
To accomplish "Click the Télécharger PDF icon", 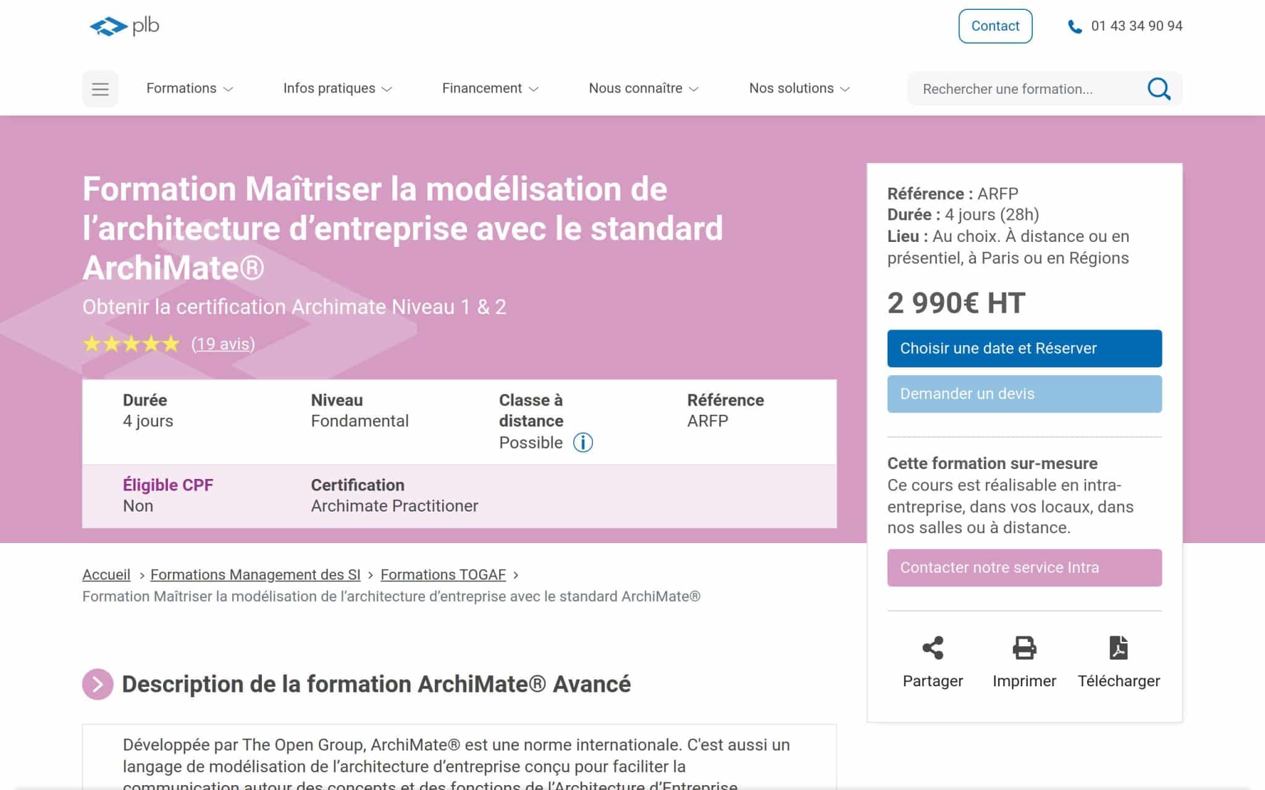I will point(1119,647).
